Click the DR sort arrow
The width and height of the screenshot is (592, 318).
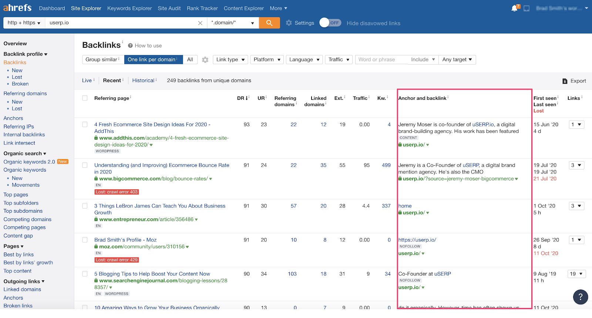point(247,98)
